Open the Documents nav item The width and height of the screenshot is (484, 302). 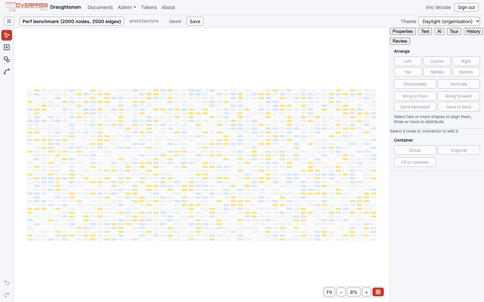pos(100,7)
